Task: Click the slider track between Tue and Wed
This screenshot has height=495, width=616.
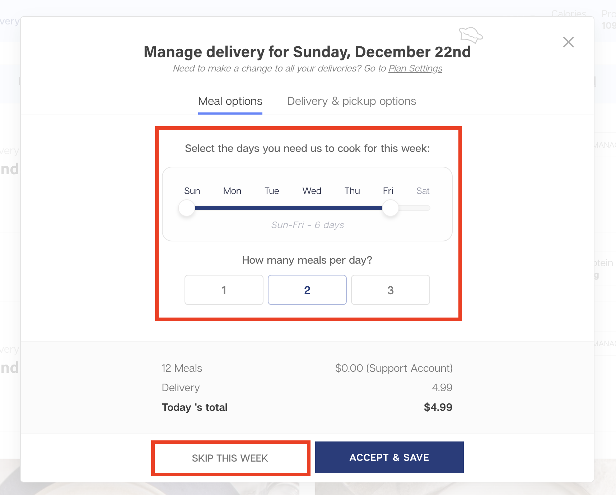Action: [x=291, y=208]
